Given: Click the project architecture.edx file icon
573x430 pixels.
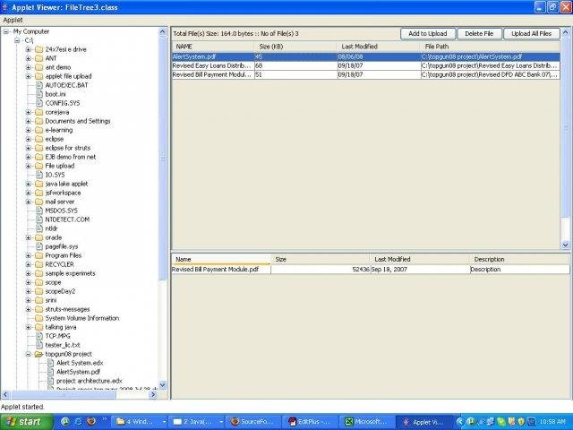Looking at the screenshot, I should coord(51,381).
